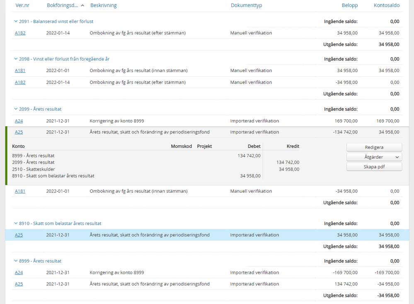
Task: Open voucher A182 under account 2091
Action: click(20, 33)
